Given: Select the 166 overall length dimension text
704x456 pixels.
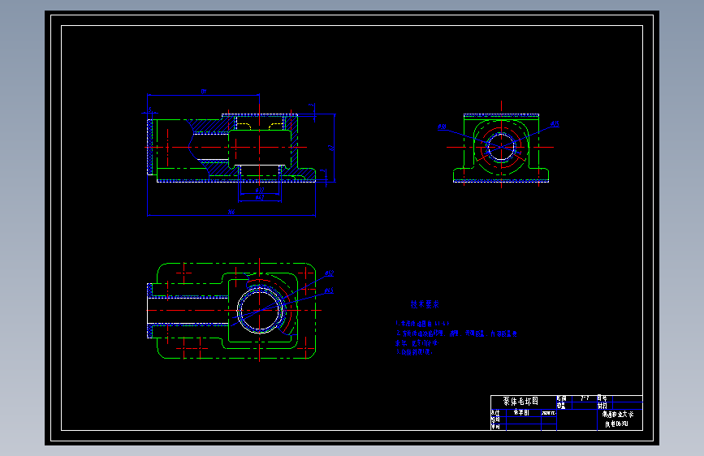Looking at the screenshot, I should click(231, 212).
